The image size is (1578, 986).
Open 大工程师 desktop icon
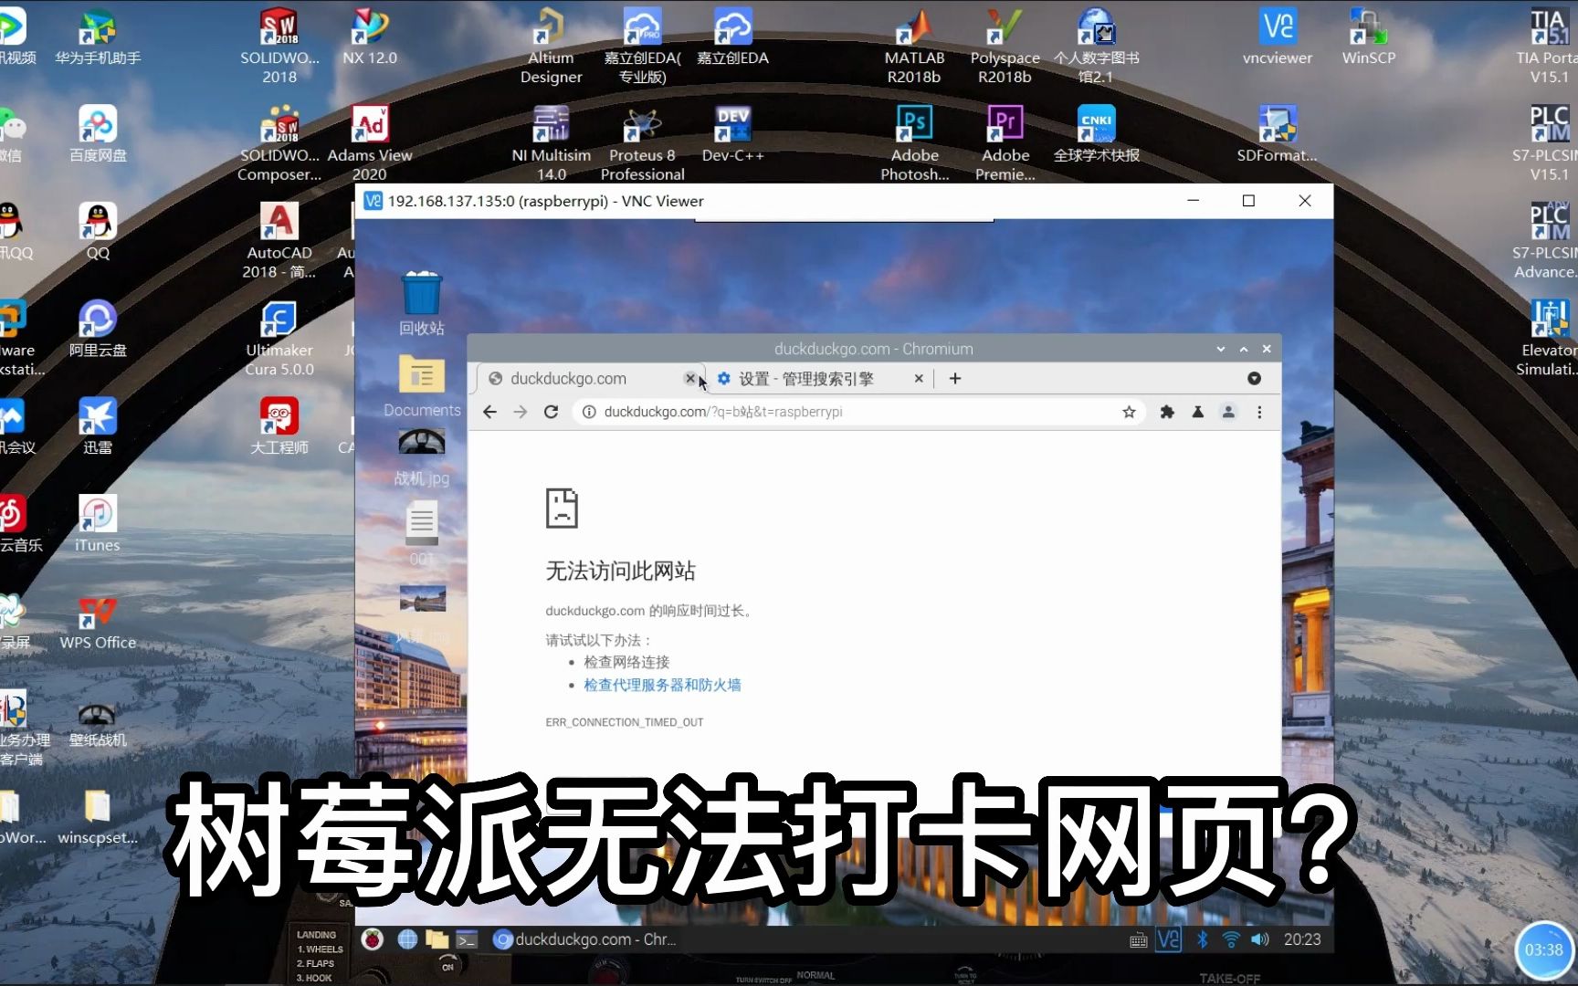pyautogui.click(x=279, y=427)
